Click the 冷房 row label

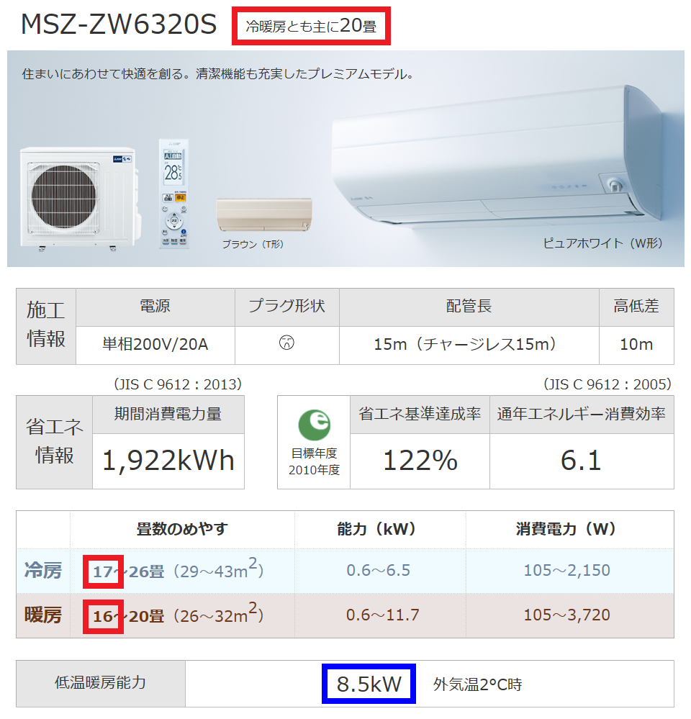click(43, 571)
